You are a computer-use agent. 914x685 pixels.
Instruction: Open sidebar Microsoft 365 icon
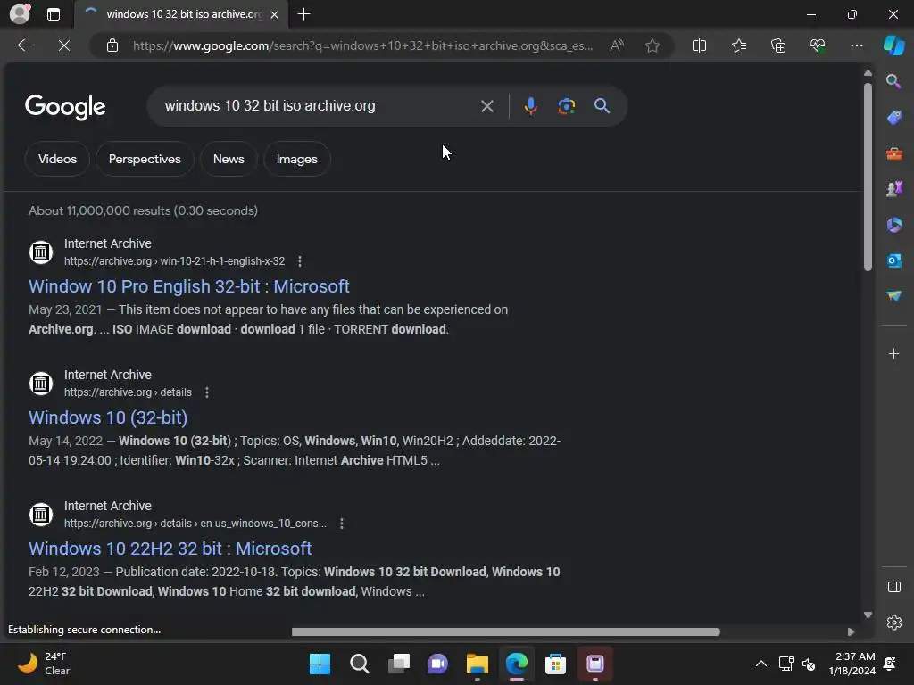coord(893,224)
